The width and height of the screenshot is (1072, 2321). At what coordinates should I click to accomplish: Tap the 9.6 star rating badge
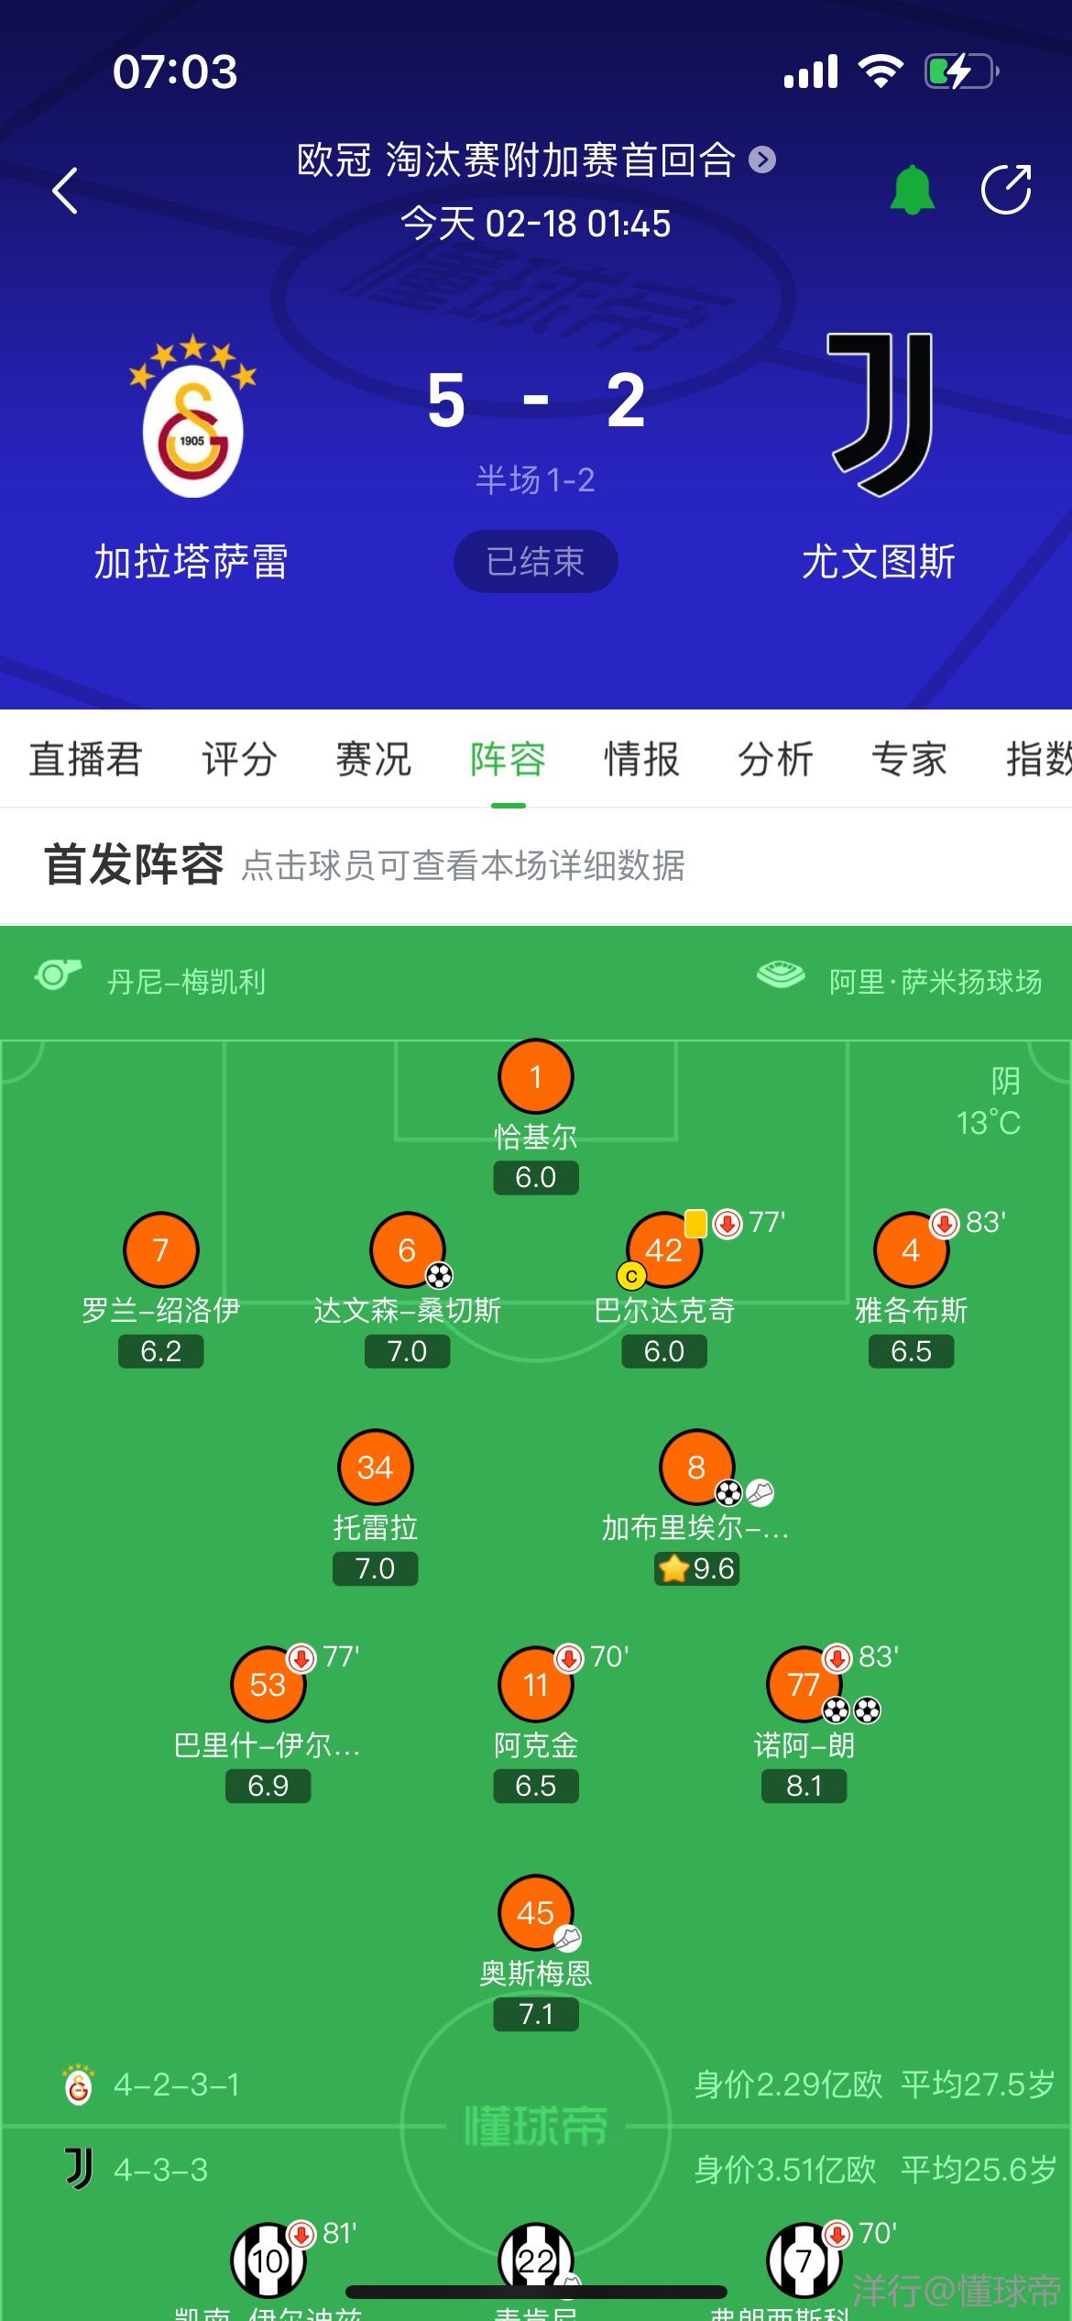697,1568
